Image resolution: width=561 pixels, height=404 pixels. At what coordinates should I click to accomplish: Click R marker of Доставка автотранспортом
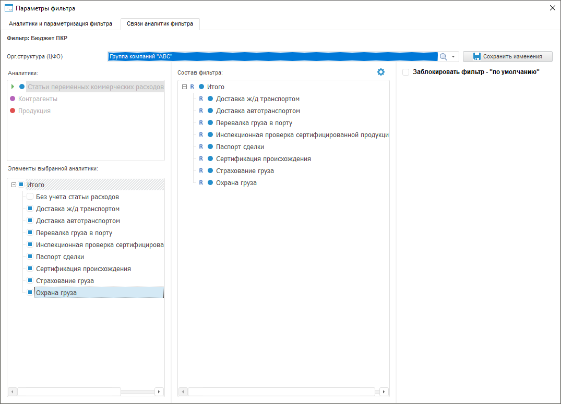(x=201, y=111)
